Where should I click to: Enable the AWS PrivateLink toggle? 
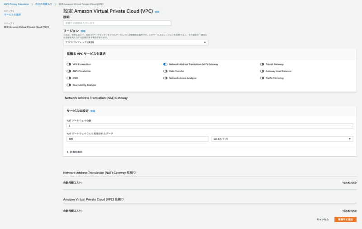(x=69, y=71)
